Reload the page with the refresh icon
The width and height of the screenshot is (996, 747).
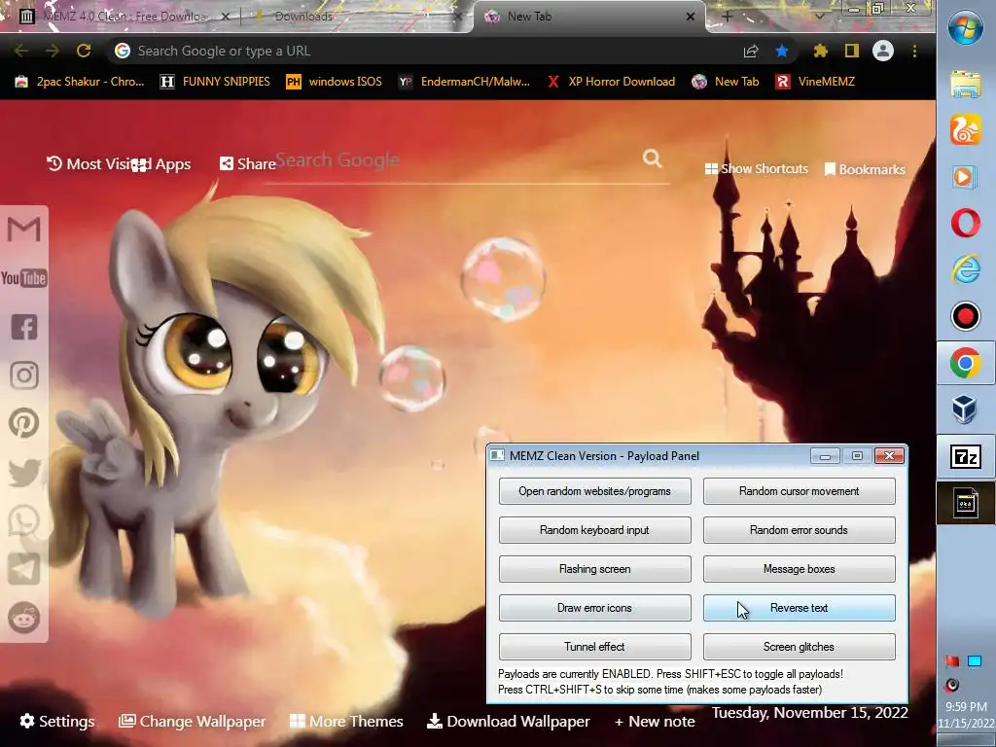tap(84, 51)
